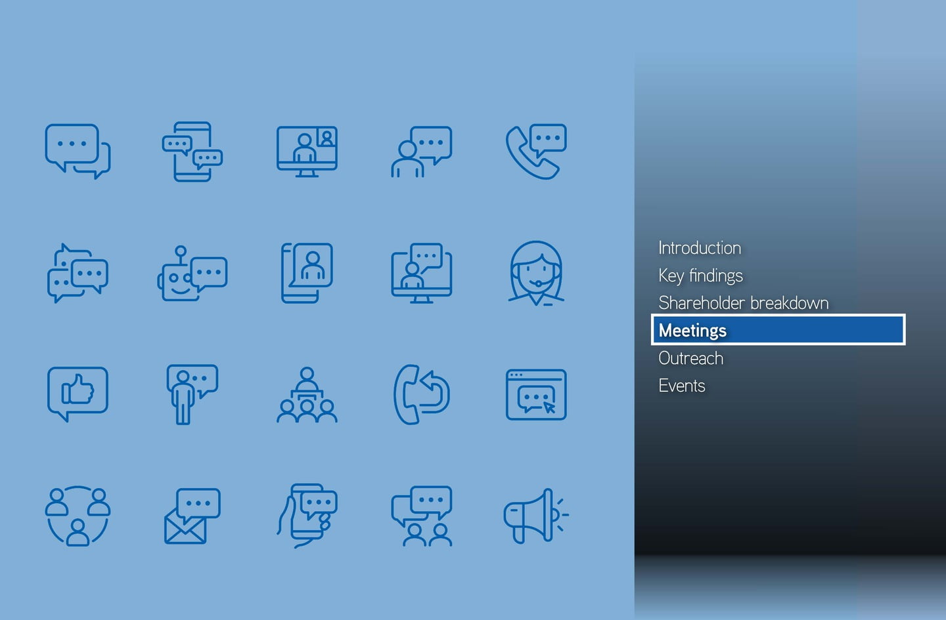Go to Key findings

700,276
